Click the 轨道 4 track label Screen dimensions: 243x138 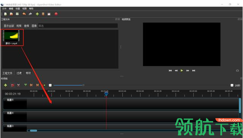pyautogui.click(x=10, y=113)
